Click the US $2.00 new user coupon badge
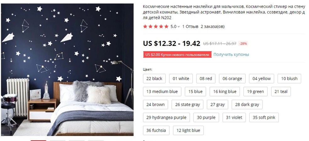309x141 pixels. (177, 55)
